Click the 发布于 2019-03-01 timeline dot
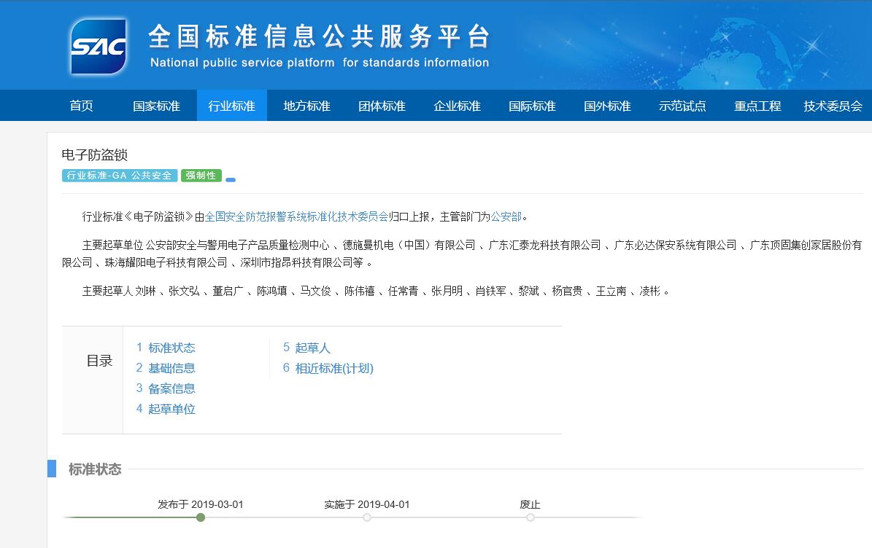872x548 pixels. 201,517
